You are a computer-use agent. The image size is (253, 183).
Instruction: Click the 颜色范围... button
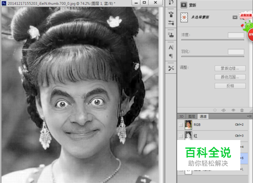(x=230, y=77)
